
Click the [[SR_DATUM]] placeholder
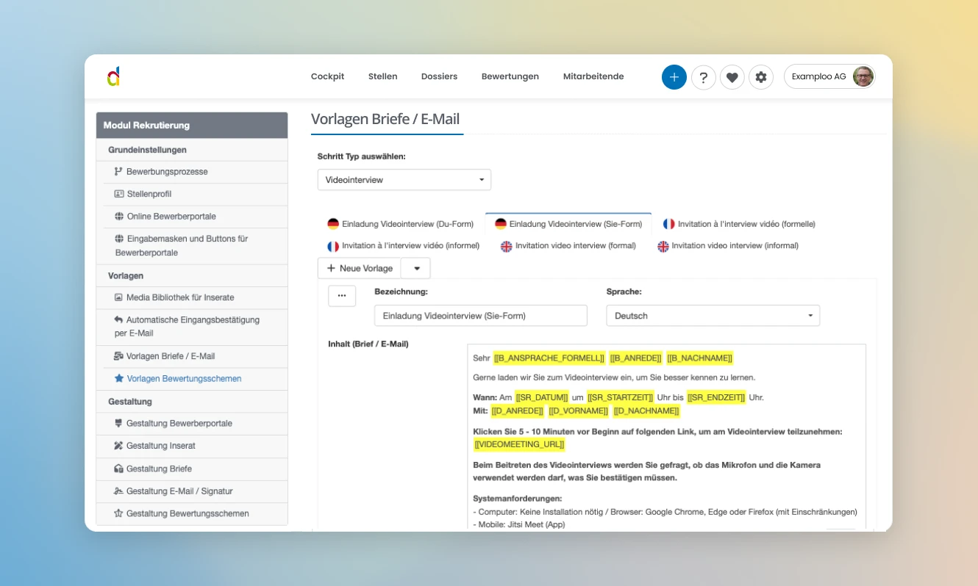tap(542, 397)
